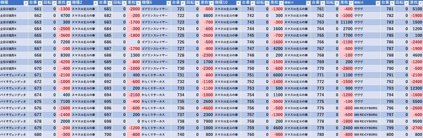Select the 7100 value cell
The image size is (423, 138).
point(64,102)
